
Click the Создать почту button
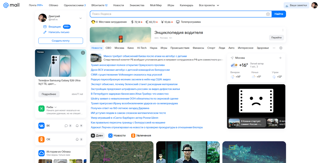tap(61, 41)
